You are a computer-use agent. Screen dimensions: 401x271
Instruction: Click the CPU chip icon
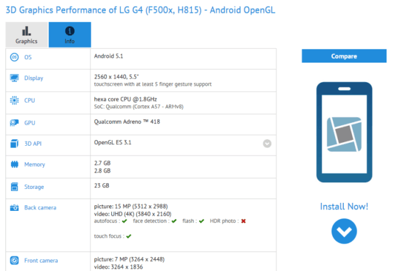[x=15, y=100]
